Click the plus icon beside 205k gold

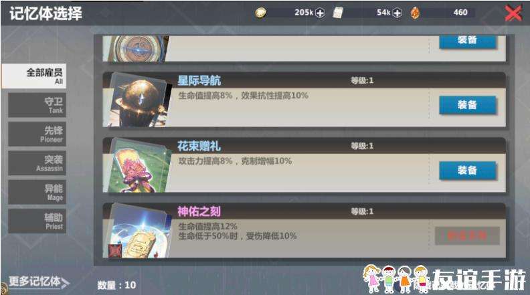click(320, 13)
